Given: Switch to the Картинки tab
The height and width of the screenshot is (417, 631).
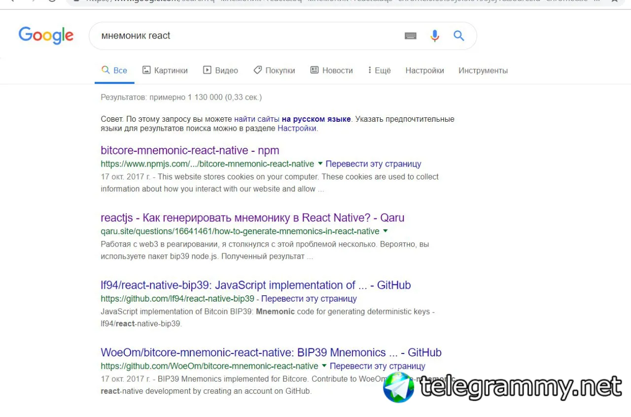Looking at the screenshot, I should tap(165, 70).
